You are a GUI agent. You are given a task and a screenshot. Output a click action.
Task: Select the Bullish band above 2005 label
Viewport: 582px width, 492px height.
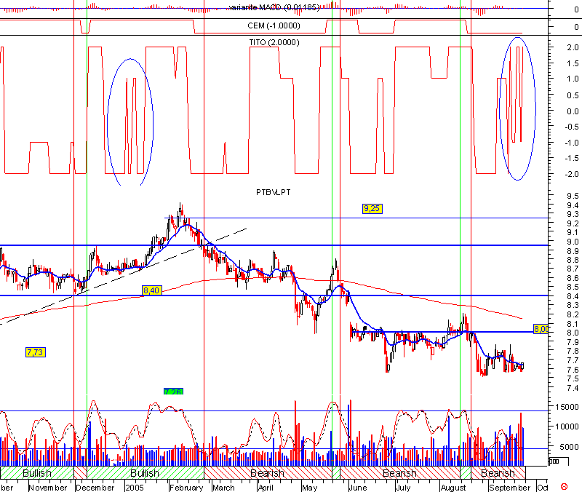pos(145,473)
